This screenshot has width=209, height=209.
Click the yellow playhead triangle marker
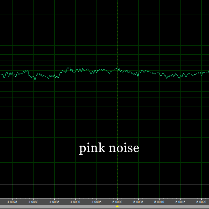tap(117, 206)
